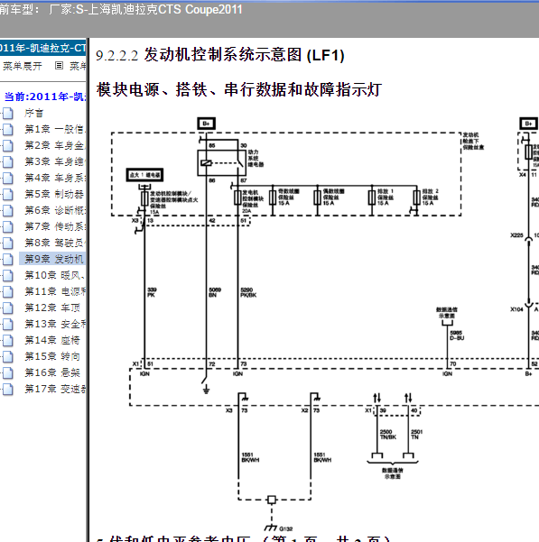This screenshot has width=539, height=542.
Task: Click the document icon beside 第16章 悬架
Action: 8,372
